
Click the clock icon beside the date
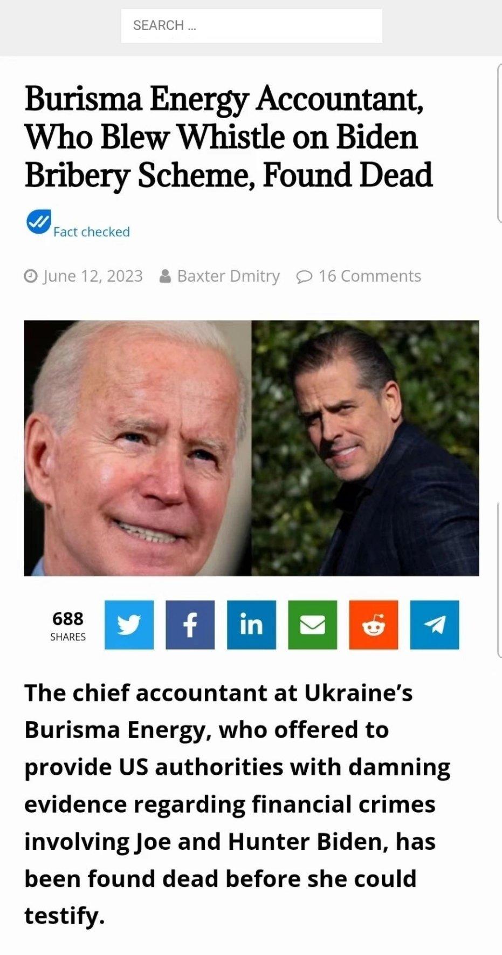point(31,276)
